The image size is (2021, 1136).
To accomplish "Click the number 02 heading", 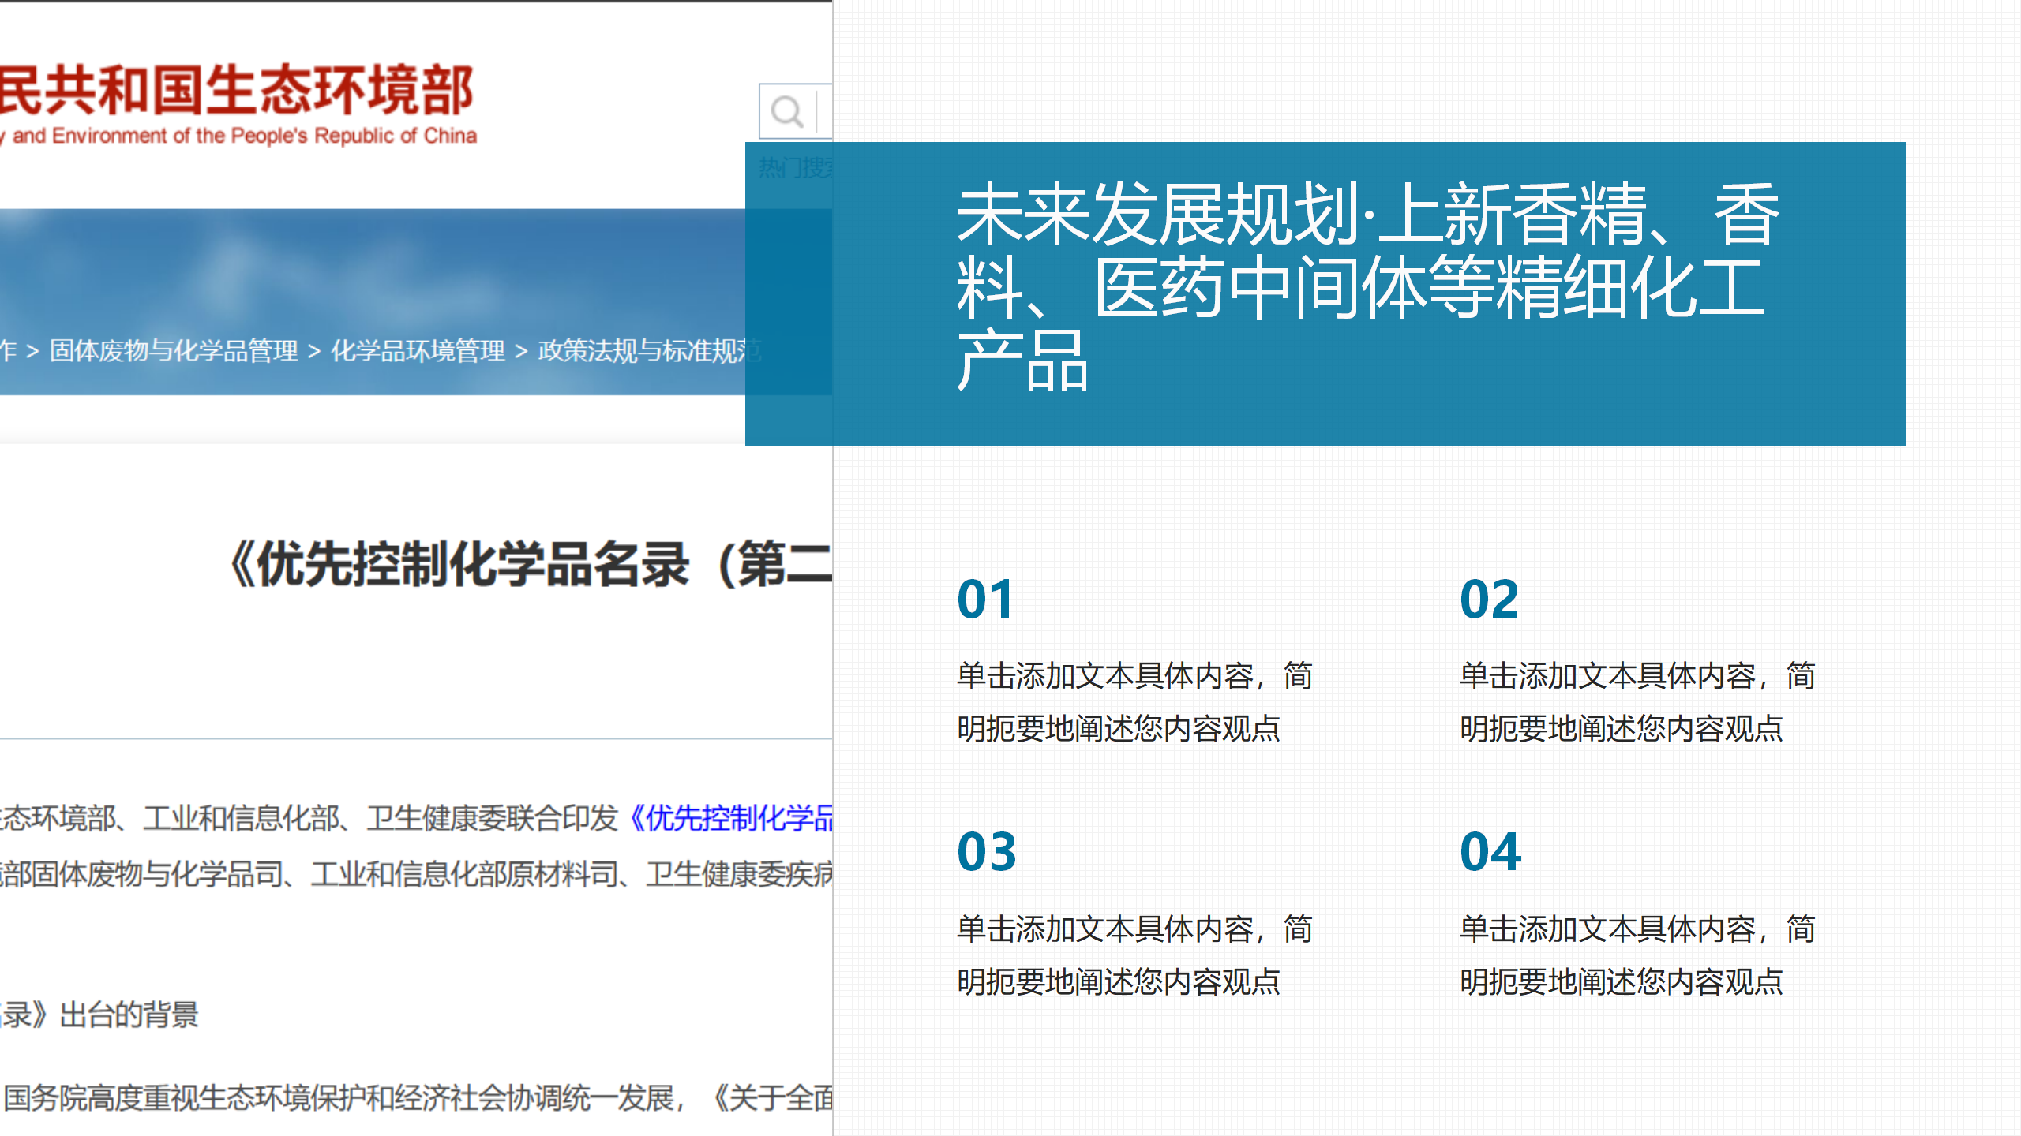I will point(1489,600).
